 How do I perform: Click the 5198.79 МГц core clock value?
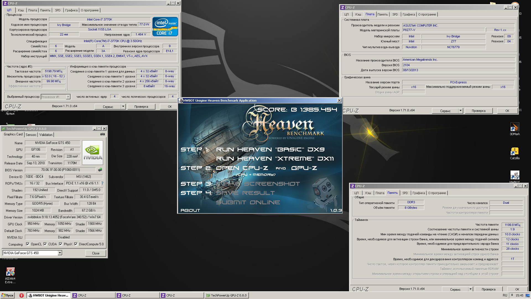[54, 71]
